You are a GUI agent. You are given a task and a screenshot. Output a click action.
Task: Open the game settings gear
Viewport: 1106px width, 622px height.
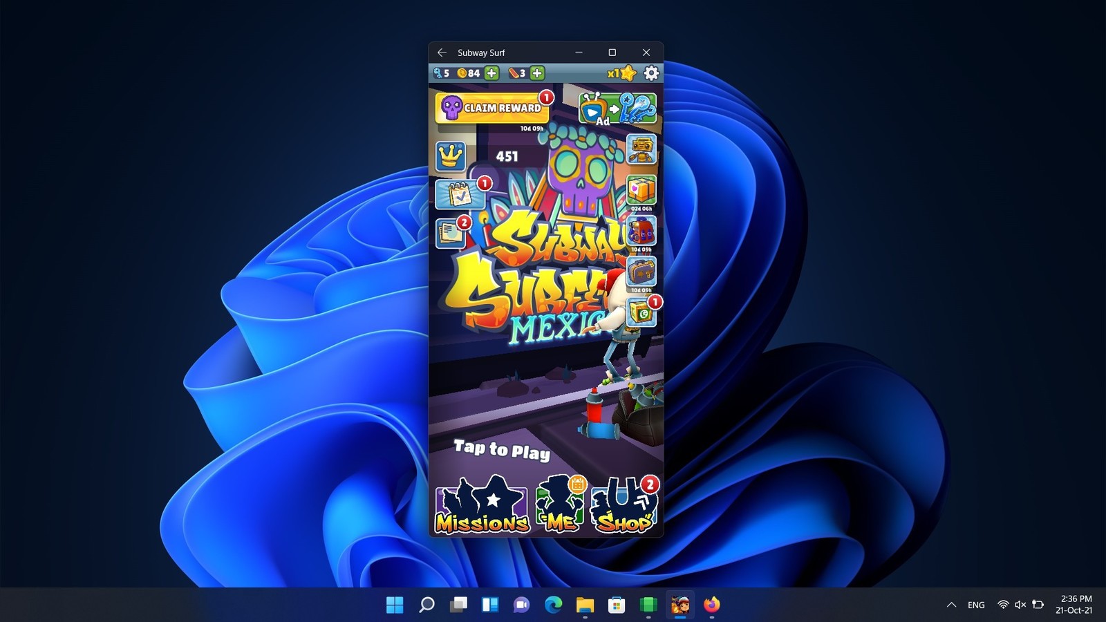click(651, 73)
